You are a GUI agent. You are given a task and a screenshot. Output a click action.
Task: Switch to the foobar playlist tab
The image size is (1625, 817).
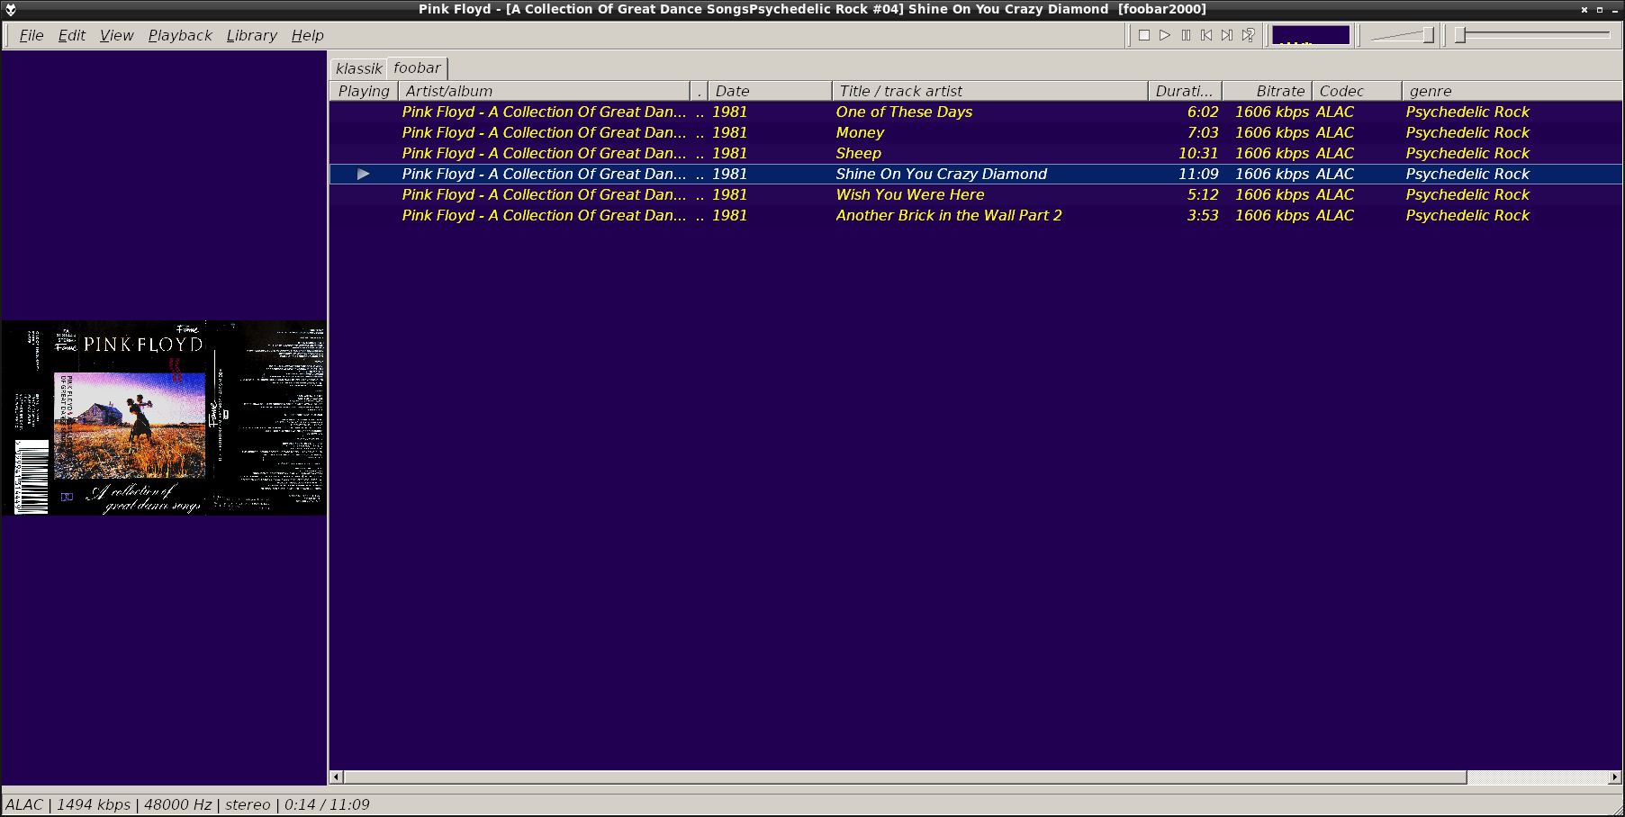click(417, 67)
